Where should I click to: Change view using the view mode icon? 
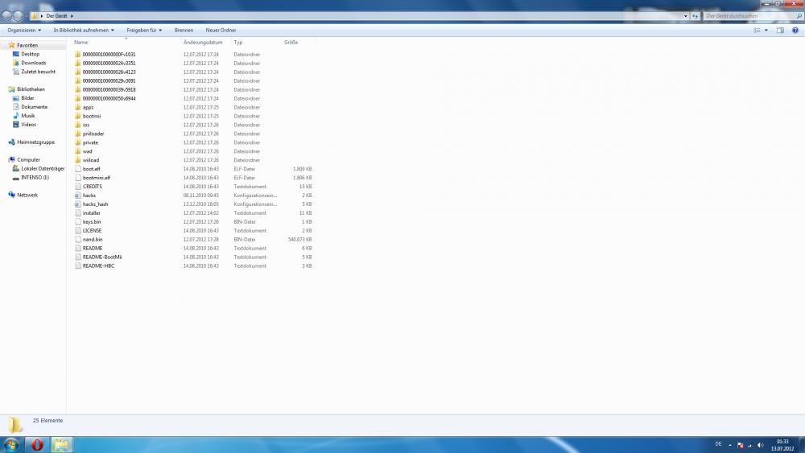point(757,30)
